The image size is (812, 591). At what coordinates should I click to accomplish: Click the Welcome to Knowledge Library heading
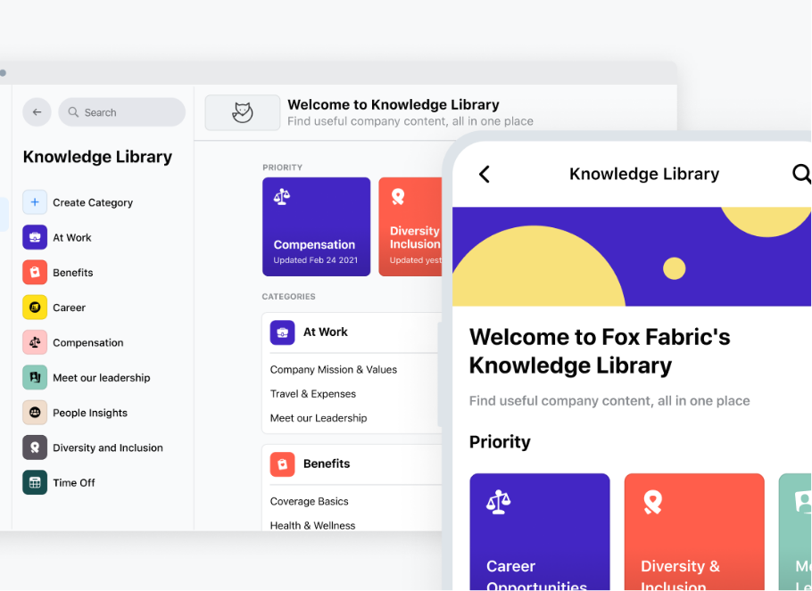394,104
